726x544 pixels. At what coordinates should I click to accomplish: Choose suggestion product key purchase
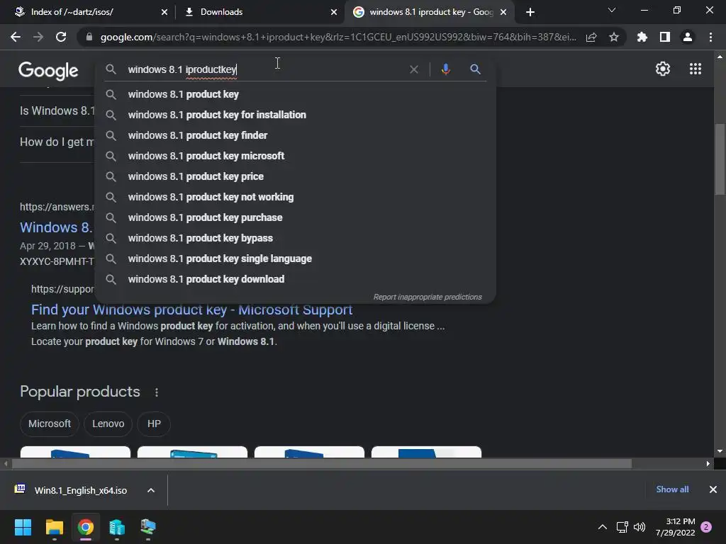pyautogui.click(x=296, y=217)
